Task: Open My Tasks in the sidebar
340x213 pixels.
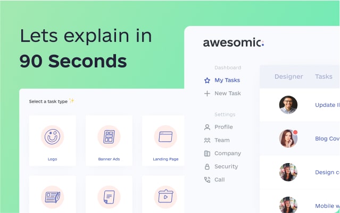Action: (227, 80)
